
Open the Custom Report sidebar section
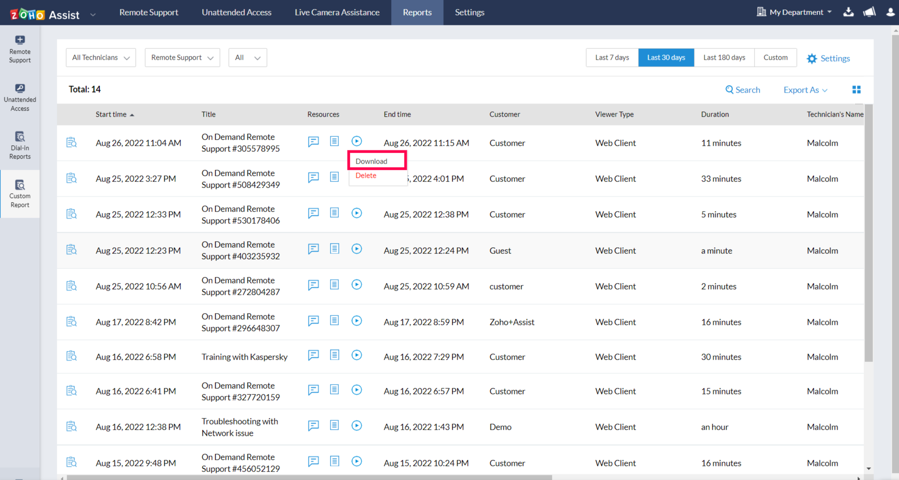(x=20, y=193)
